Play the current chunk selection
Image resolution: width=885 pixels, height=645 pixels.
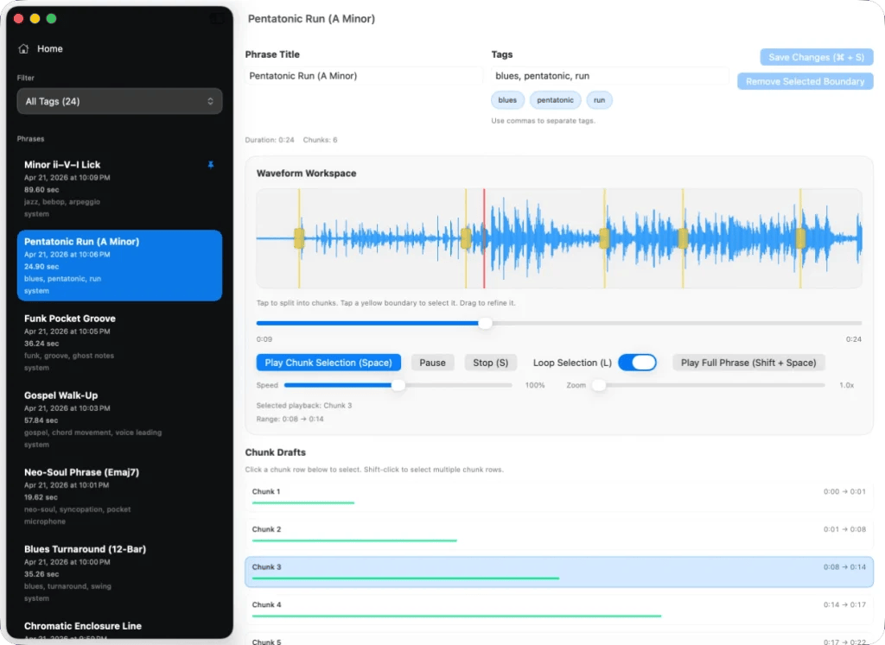click(328, 362)
